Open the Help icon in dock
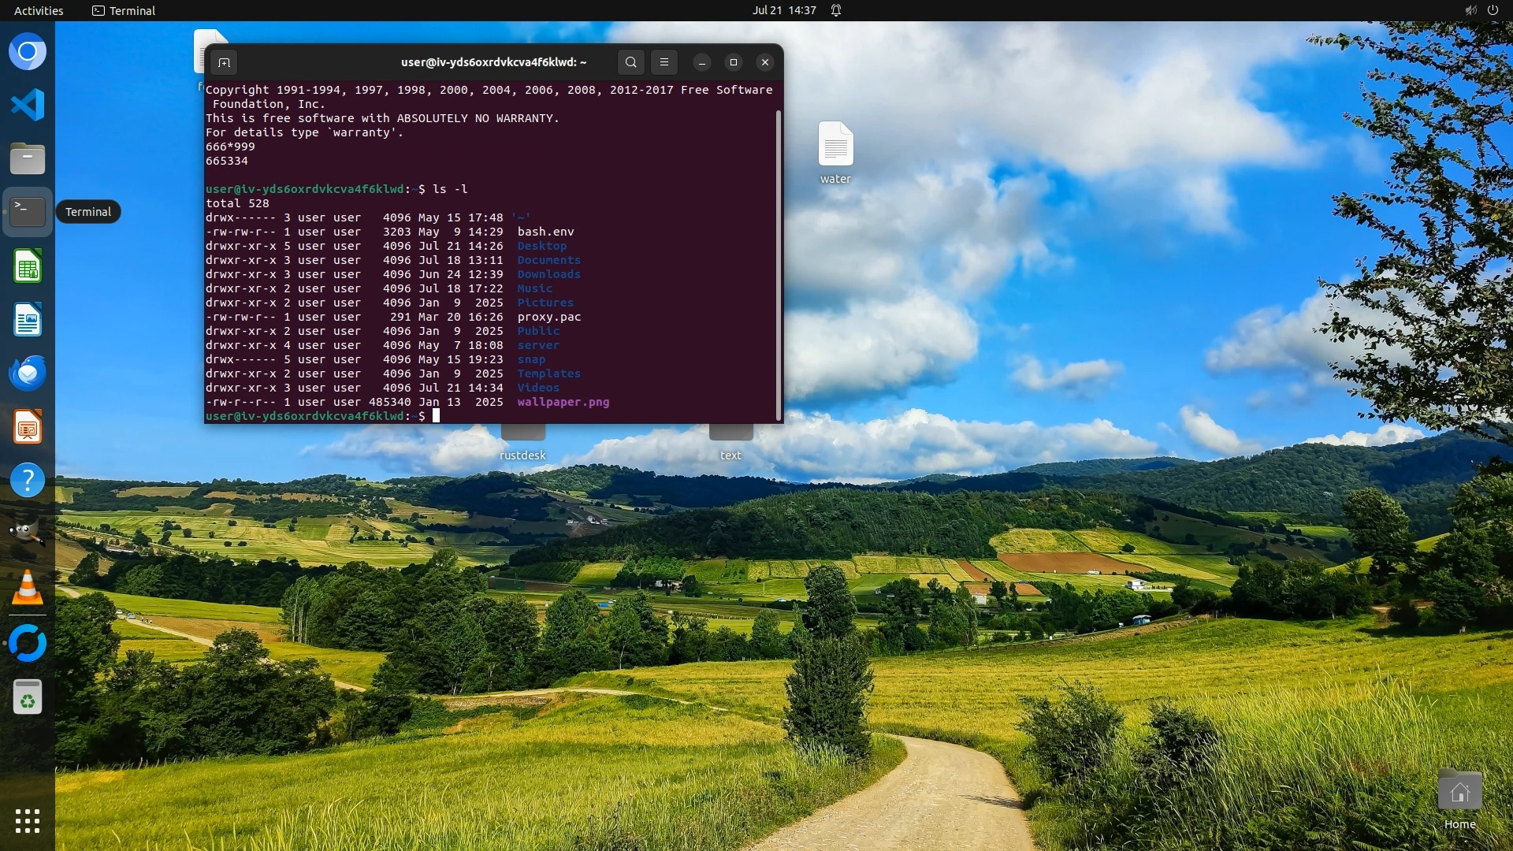This screenshot has width=1513, height=851. [x=28, y=480]
